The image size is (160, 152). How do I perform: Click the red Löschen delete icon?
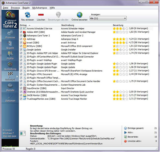click(x=41, y=15)
